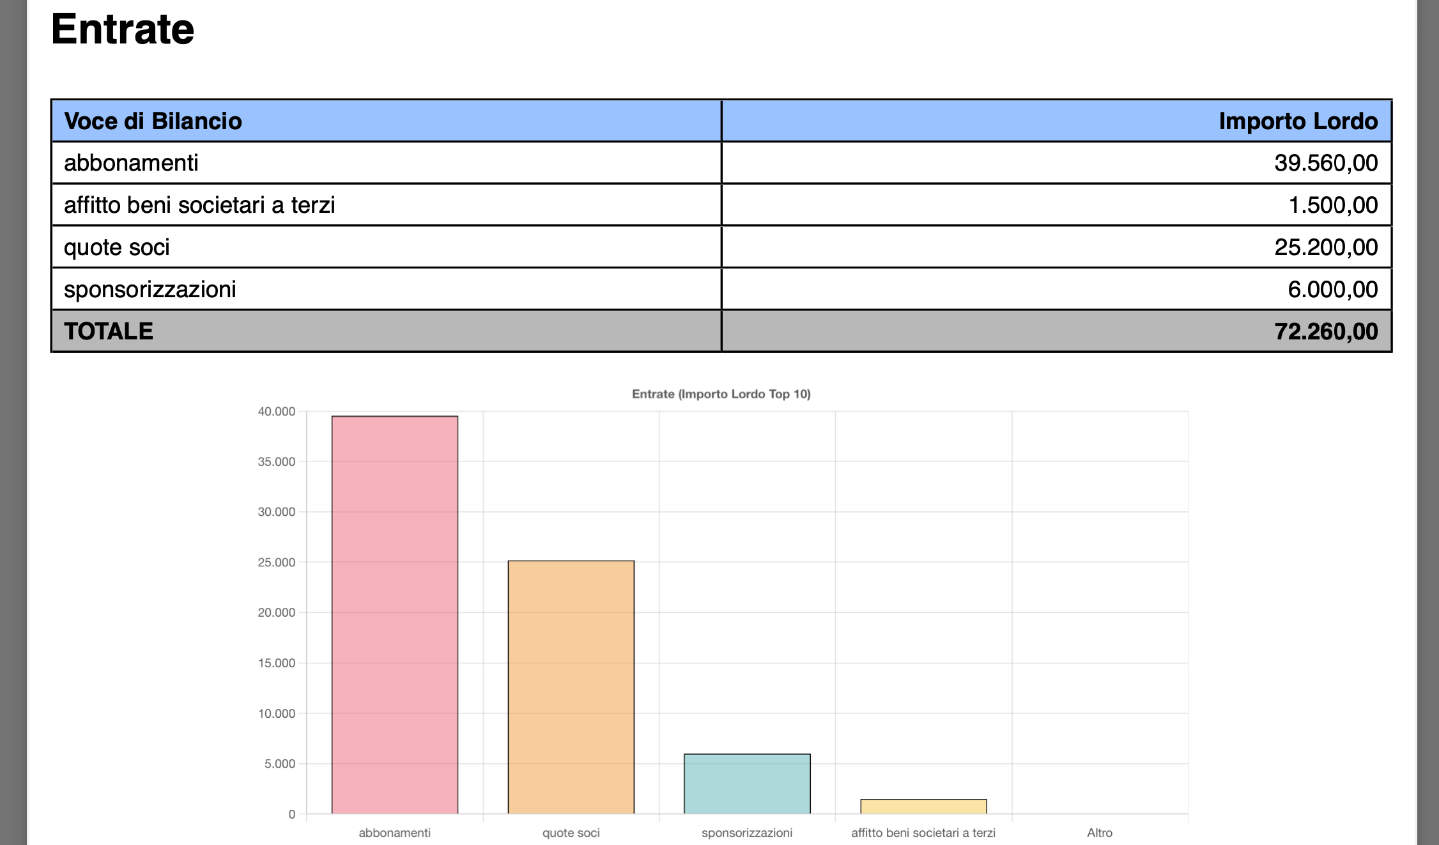The height and width of the screenshot is (845, 1439).
Task: Select the abbonamenti table row label
Action: pyautogui.click(x=131, y=163)
